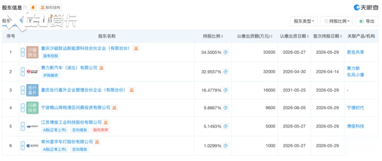Click the 序号 column header
The image size is (382, 161).
(x=10, y=36)
